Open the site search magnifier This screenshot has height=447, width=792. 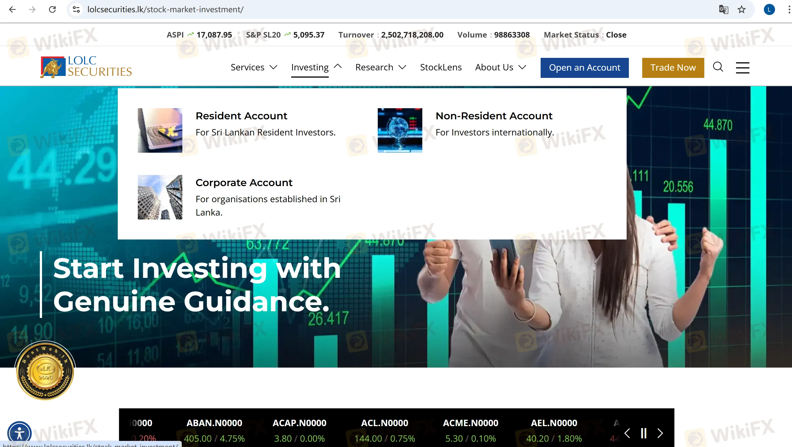click(718, 67)
